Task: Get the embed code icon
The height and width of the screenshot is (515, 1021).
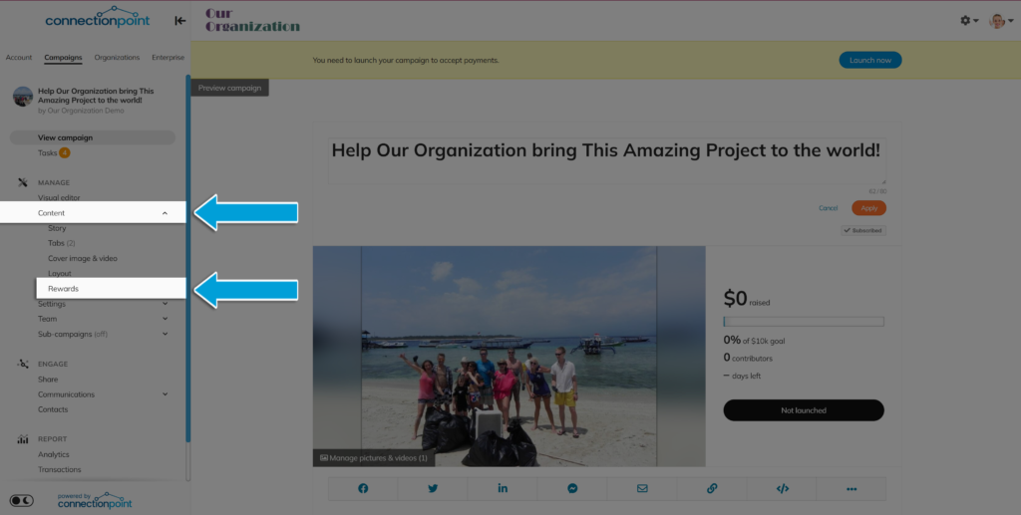Action: [x=782, y=488]
